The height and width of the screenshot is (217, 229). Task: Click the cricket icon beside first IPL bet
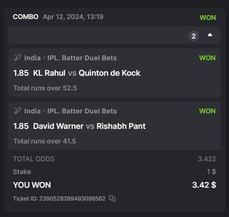[17, 58]
